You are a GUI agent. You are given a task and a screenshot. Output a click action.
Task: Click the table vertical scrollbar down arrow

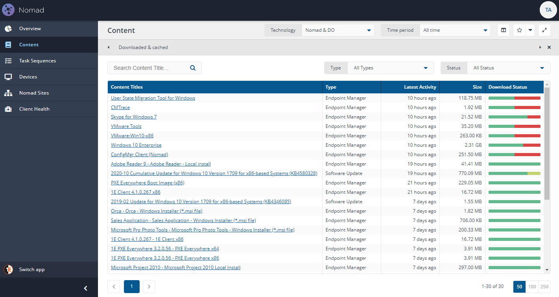547,270
